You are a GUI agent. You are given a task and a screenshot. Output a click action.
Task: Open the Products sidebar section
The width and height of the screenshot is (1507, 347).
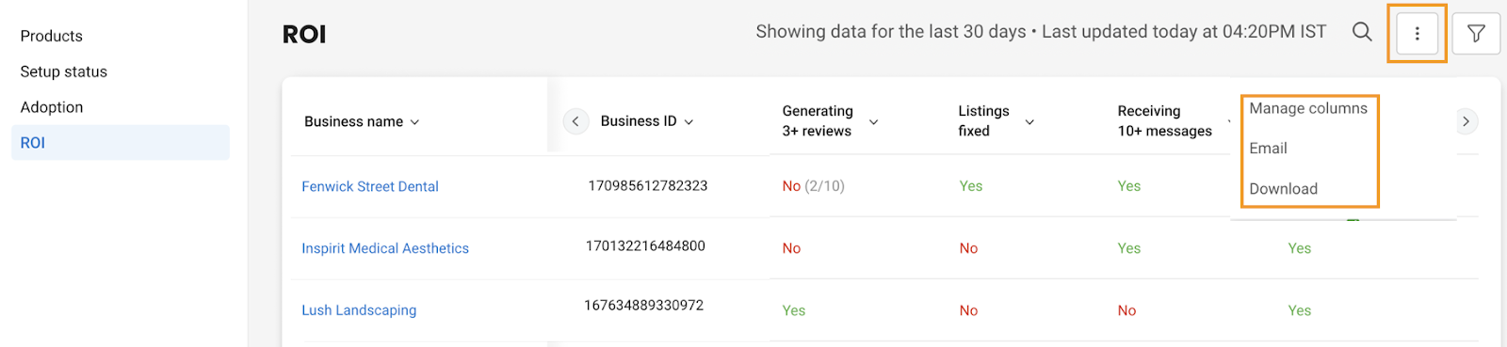pos(52,36)
